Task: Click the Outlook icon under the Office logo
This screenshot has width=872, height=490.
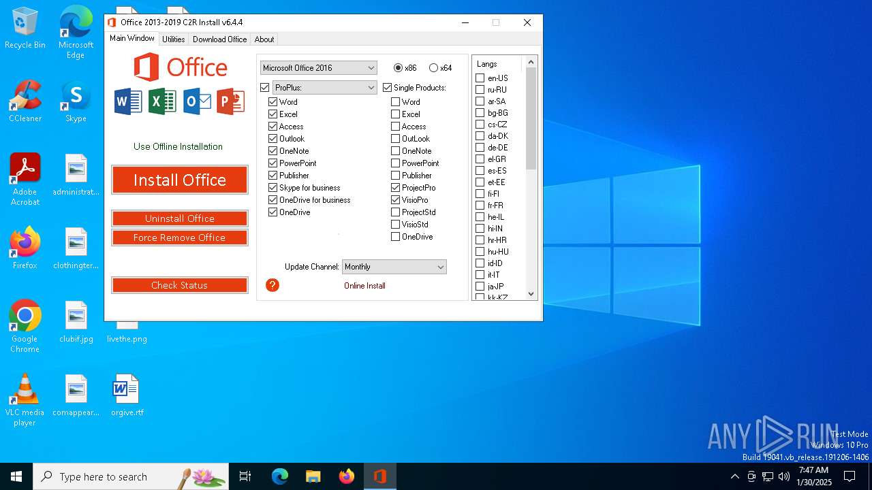Action: click(x=197, y=102)
